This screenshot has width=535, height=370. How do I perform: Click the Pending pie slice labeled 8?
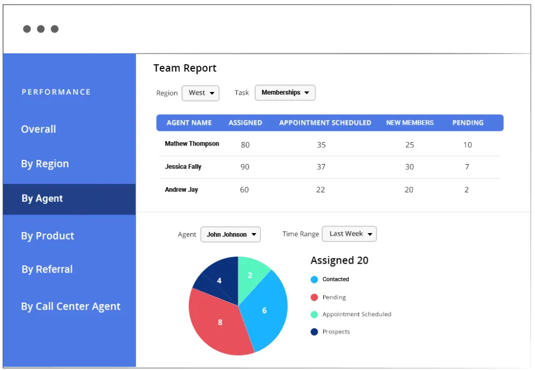220,322
